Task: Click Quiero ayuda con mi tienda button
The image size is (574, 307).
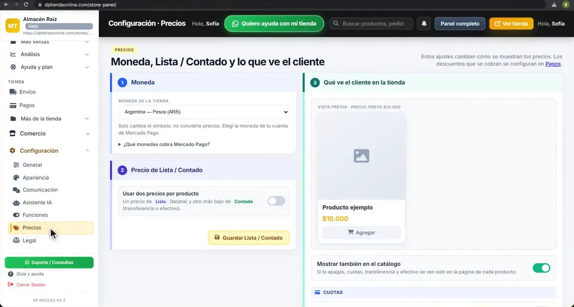Action: pyautogui.click(x=274, y=23)
